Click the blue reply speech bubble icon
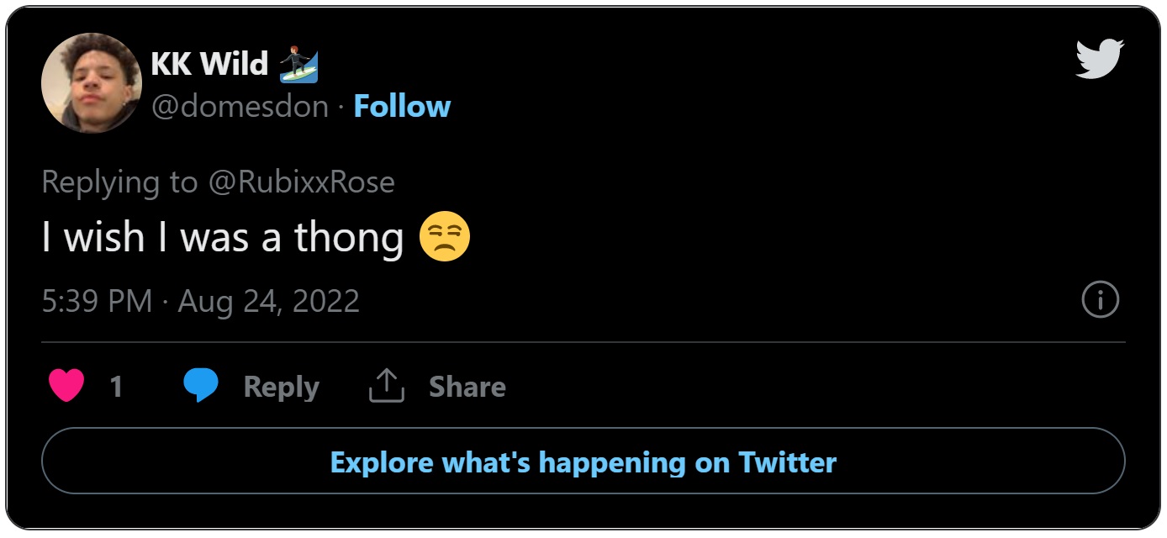This screenshot has height=538, width=1167. (201, 386)
